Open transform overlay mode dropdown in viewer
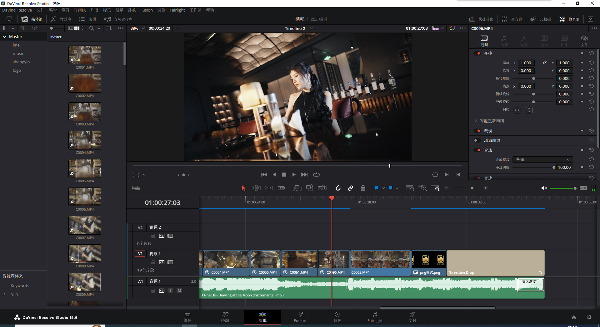600x327 pixels. coord(144,175)
